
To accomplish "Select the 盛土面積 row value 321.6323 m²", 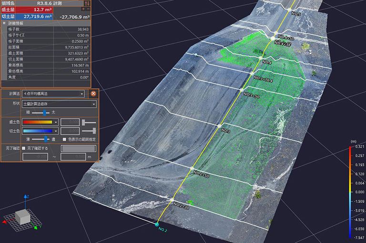I will tap(78, 53).
